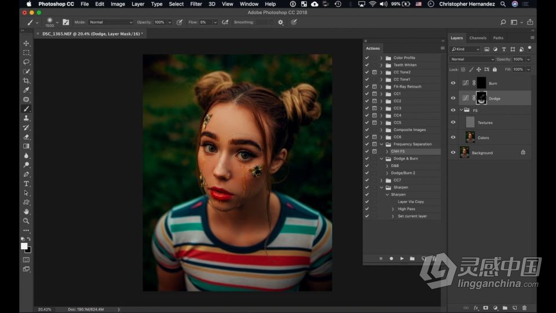Open the brush Mode dropdown

[110, 22]
